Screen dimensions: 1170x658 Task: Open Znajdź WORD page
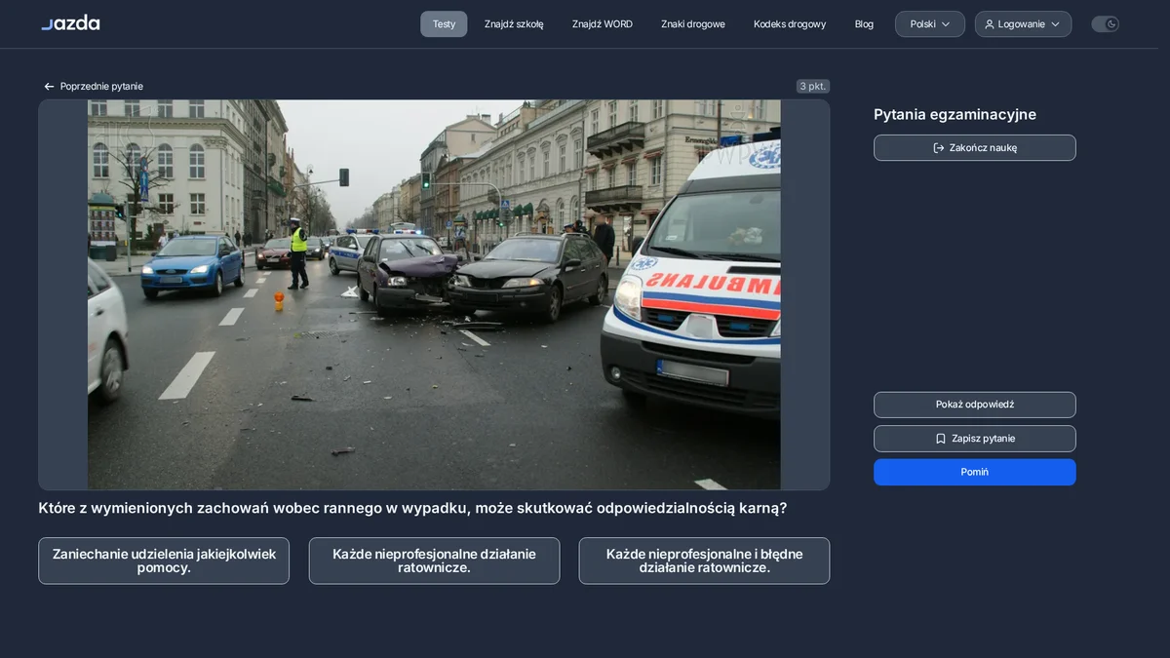[603, 24]
